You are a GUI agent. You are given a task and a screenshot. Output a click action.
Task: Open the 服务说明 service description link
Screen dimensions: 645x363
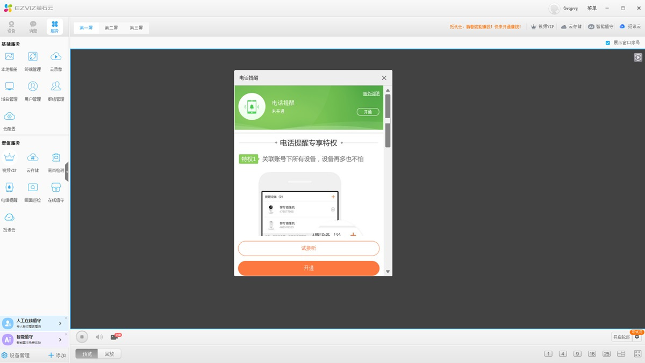click(x=371, y=94)
